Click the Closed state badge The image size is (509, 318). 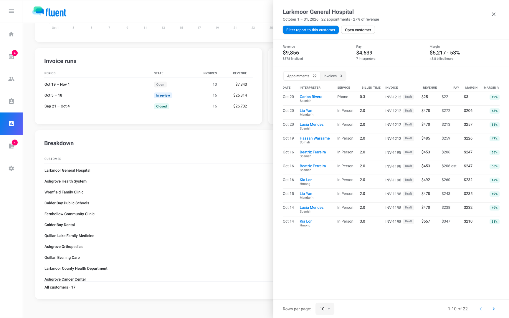pyautogui.click(x=161, y=106)
